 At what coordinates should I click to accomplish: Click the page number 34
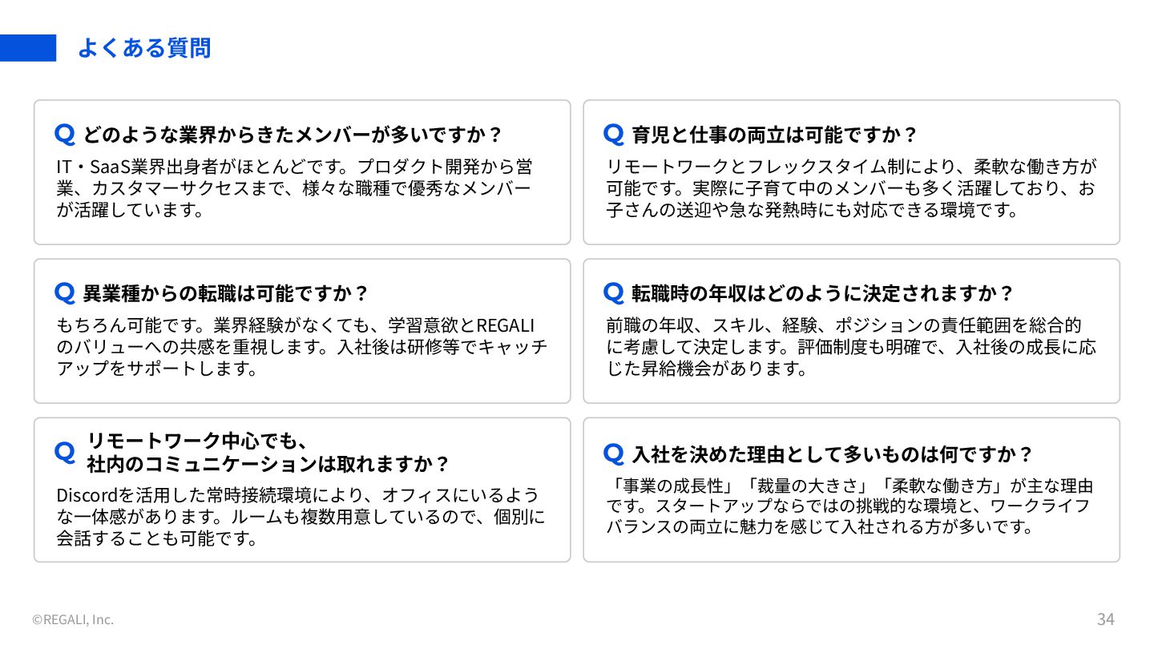point(1106,619)
